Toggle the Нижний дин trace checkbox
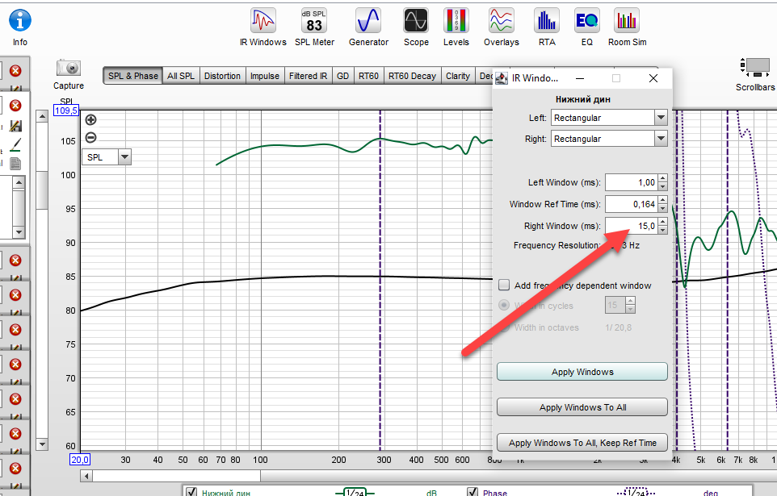The height and width of the screenshot is (496, 777). click(x=191, y=492)
